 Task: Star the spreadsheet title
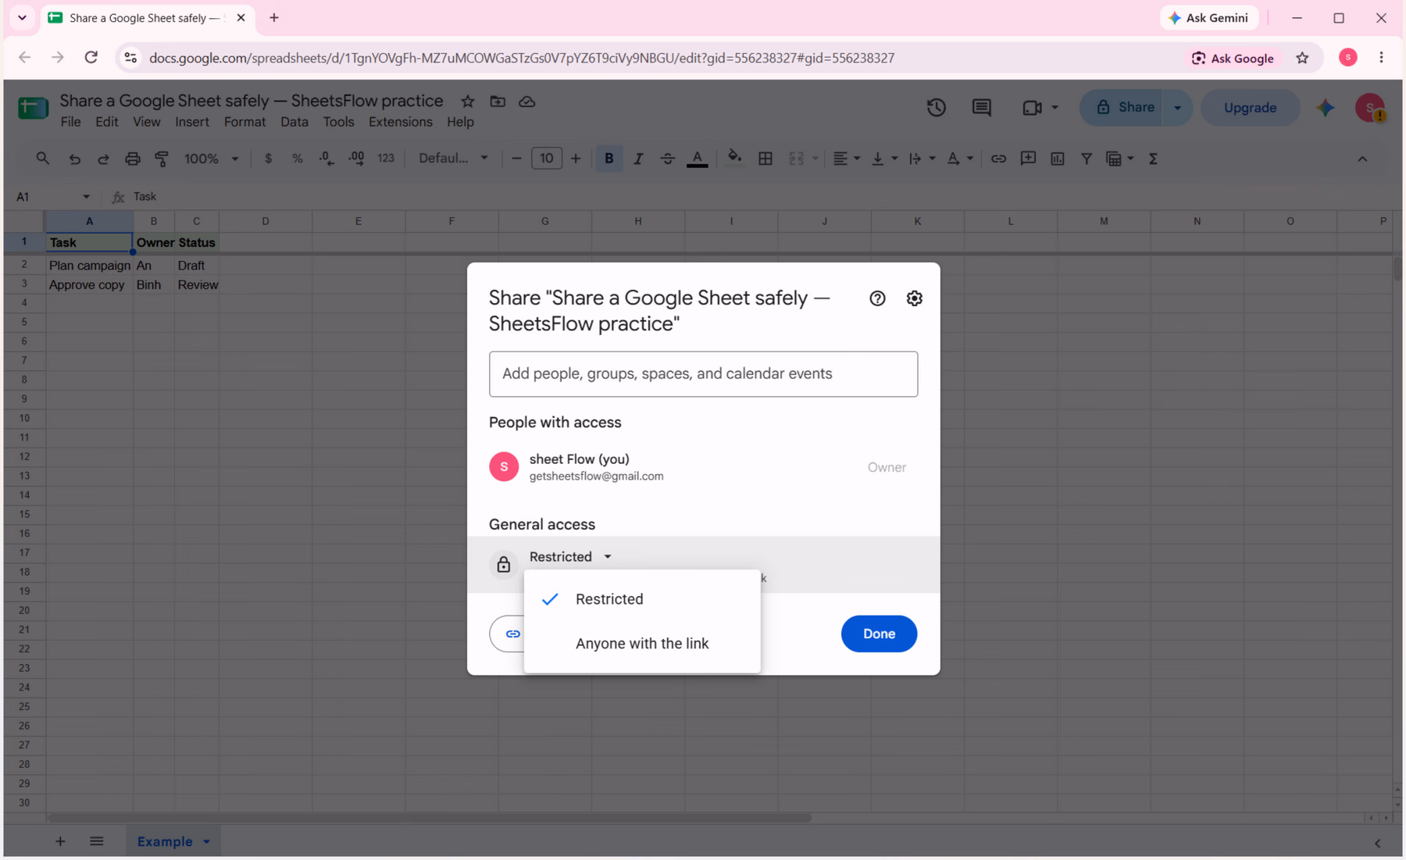tap(467, 102)
